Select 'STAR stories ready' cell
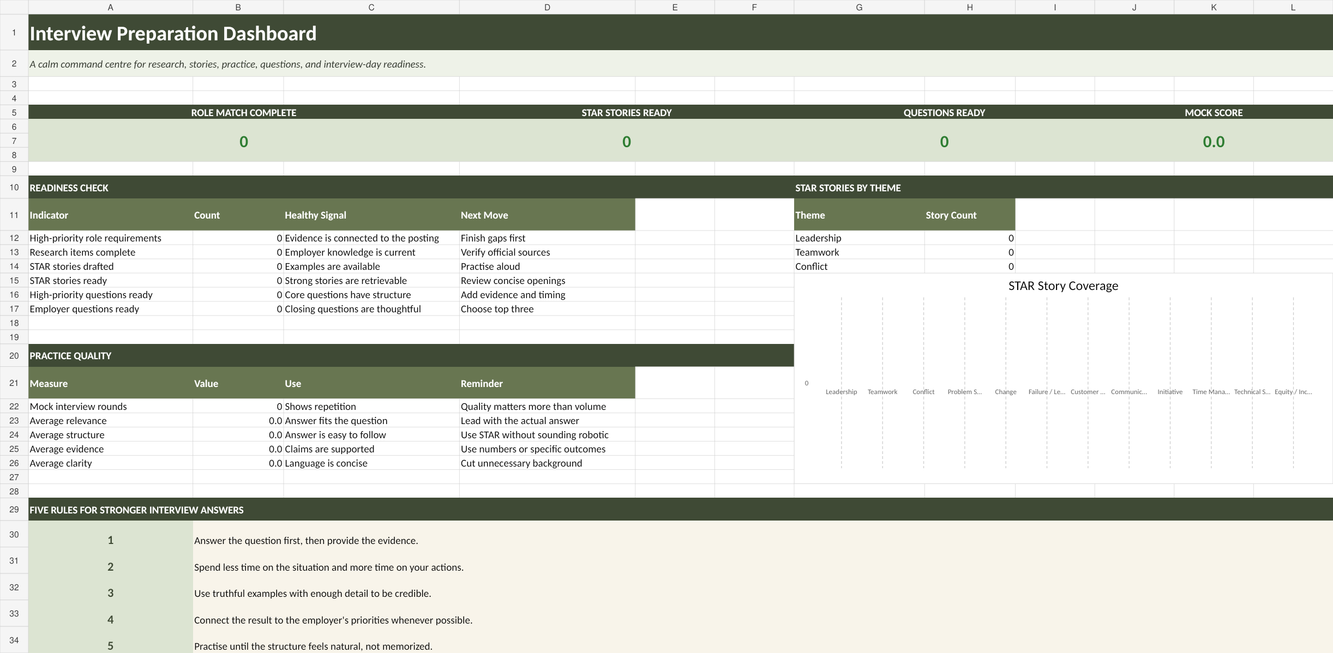Screen dimensions: 1333x653 pyautogui.click(x=111, y=281)
